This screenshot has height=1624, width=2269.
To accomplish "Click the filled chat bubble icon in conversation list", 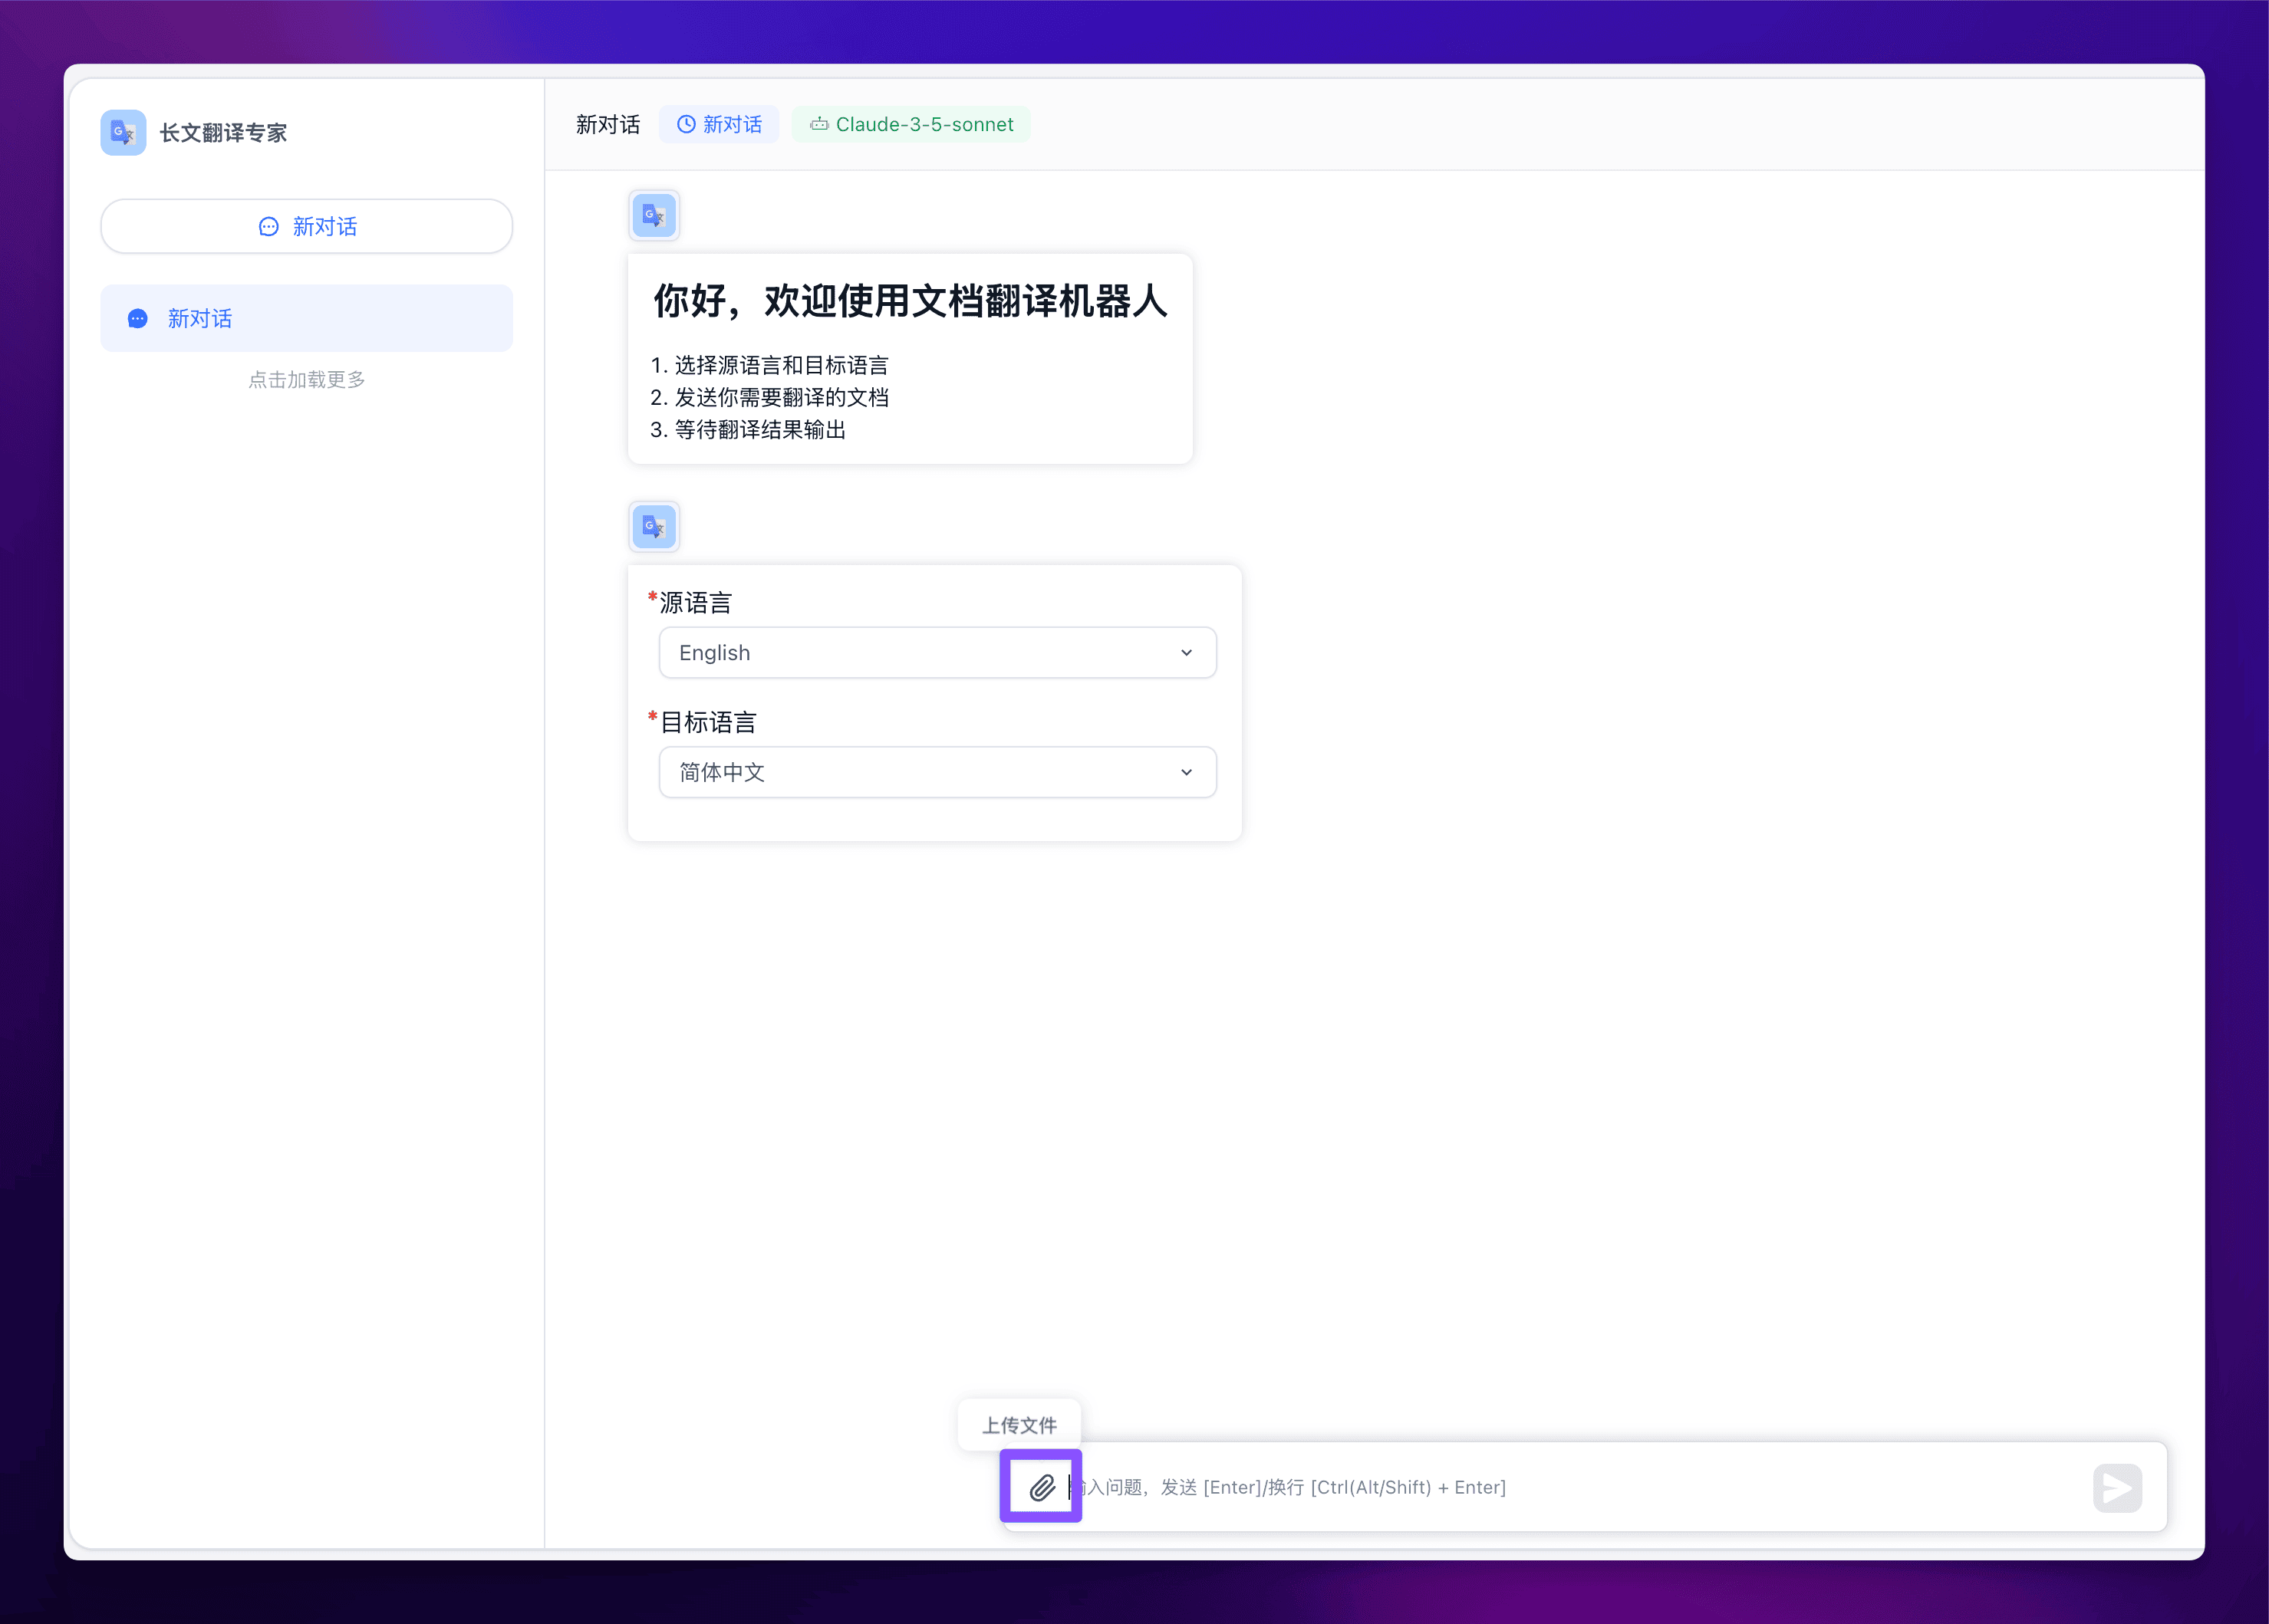I will click(x=138, y=318).
